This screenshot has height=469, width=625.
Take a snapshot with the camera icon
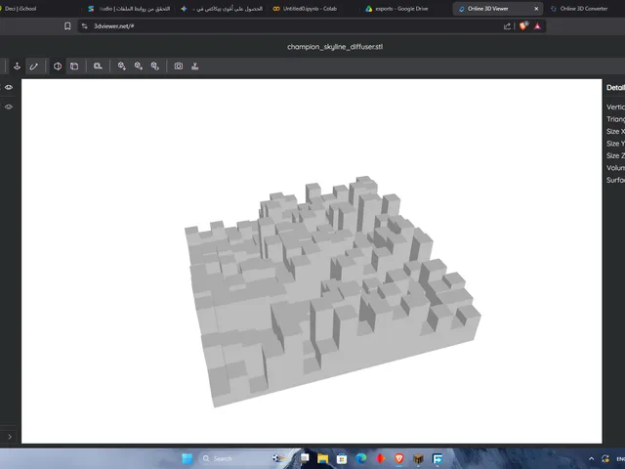point(178,66)
